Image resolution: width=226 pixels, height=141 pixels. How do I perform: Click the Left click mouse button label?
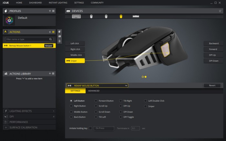[x=75, y=43]
